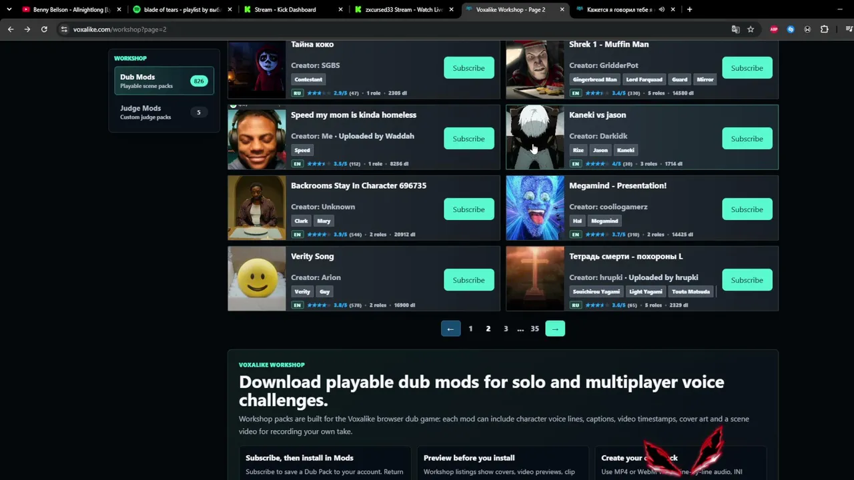Image resolution: width=854 pixels, height=480 pixels.
Task: Go forward with the browser forward arrow
Action: coord(27,29)
